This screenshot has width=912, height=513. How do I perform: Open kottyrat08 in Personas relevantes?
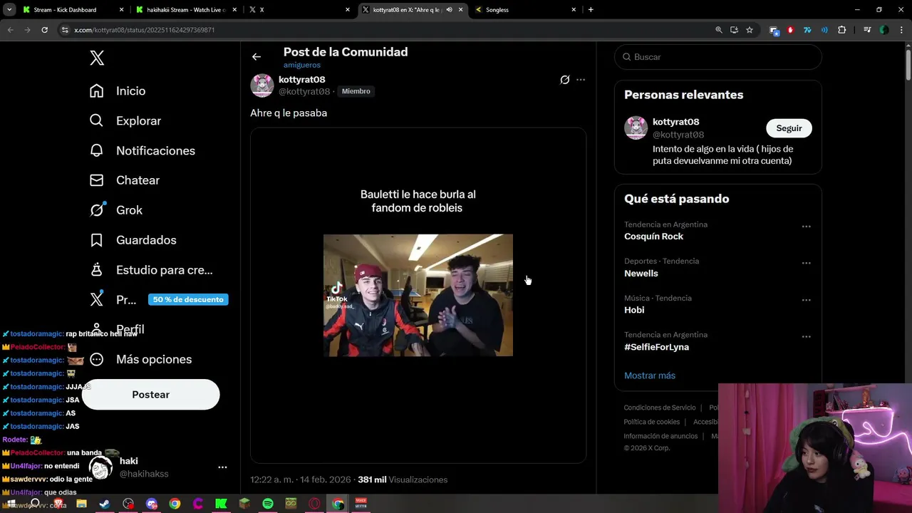coord(676,122)
